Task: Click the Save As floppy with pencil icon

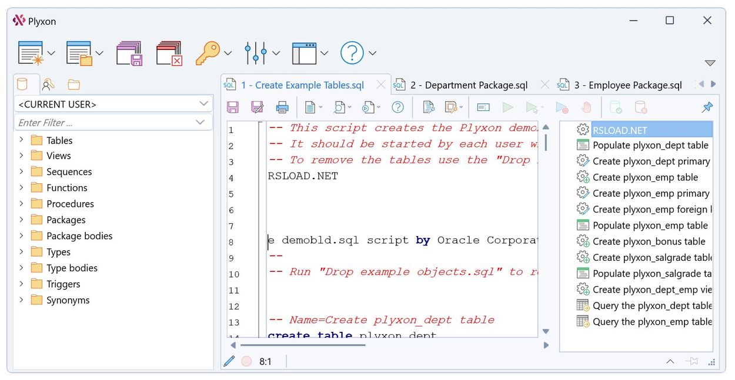Action: (258, 107)
